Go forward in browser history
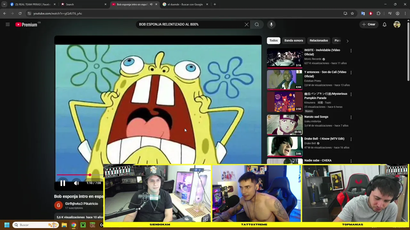Screen dimensions: 410x230 [x=12, y=13]
